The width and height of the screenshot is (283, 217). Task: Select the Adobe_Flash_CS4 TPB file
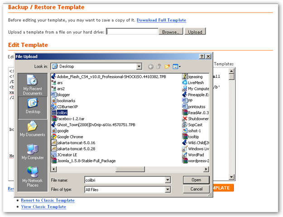[109, 76]
